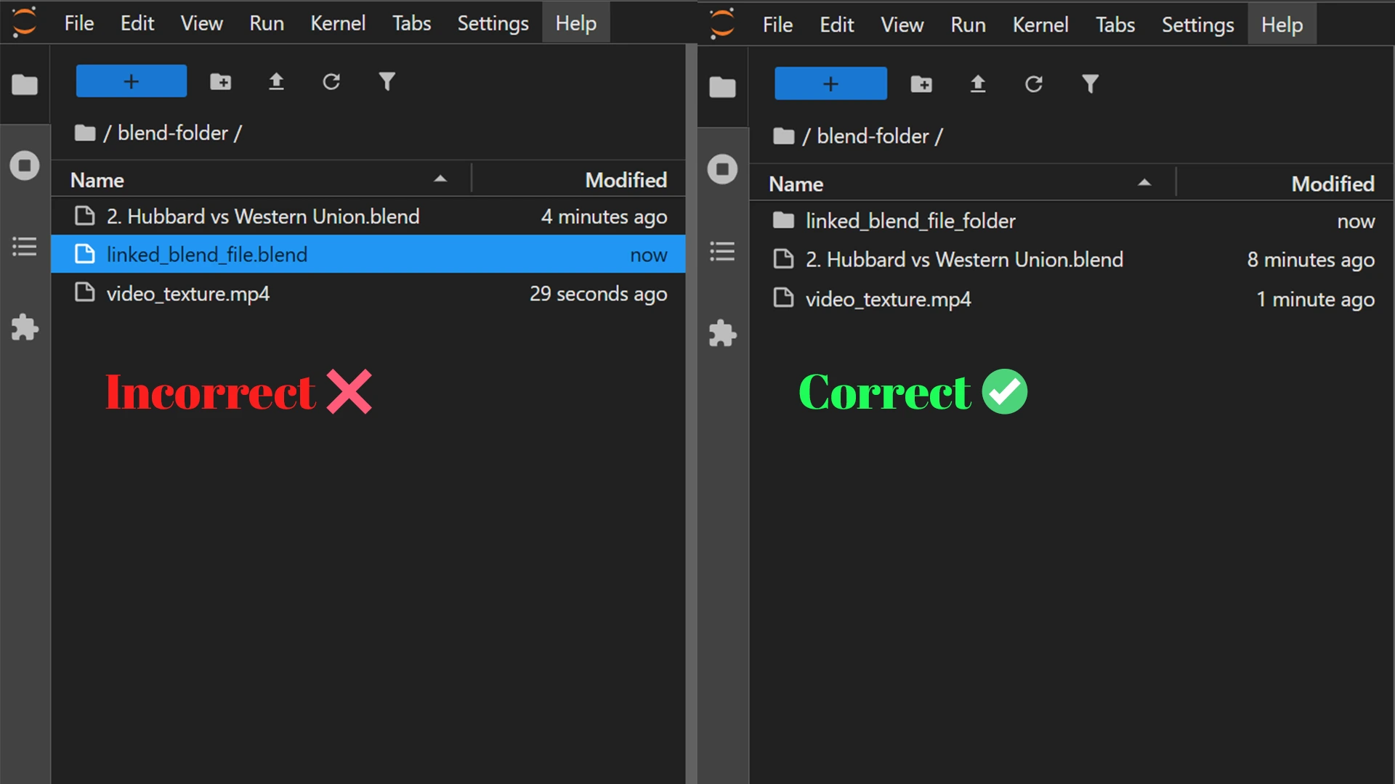Click the upload files icon in the left panel
Image resolution: width=1395 pixels, height=784 pixels.
point(275,81)
